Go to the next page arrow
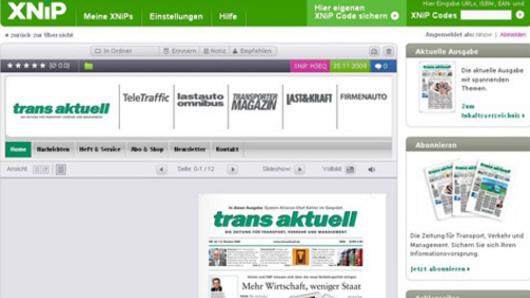 233,169
